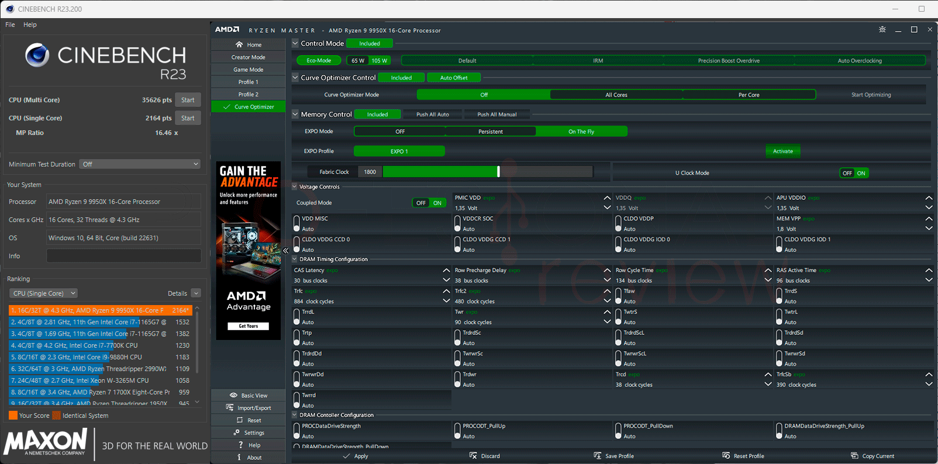Open the Help menu in Cinebench

click(30, 25)
